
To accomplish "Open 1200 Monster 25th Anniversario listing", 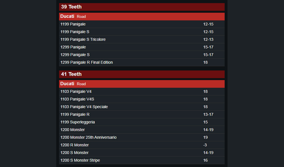I will 142,137.
